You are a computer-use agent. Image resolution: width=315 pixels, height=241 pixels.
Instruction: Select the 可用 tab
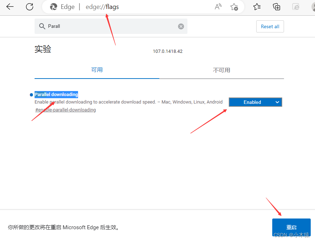point(97,70)
